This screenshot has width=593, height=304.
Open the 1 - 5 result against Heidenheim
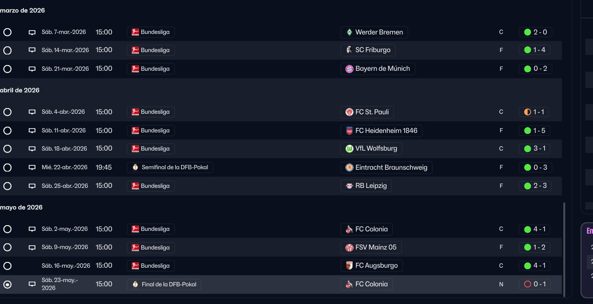[x=535, y=130]
